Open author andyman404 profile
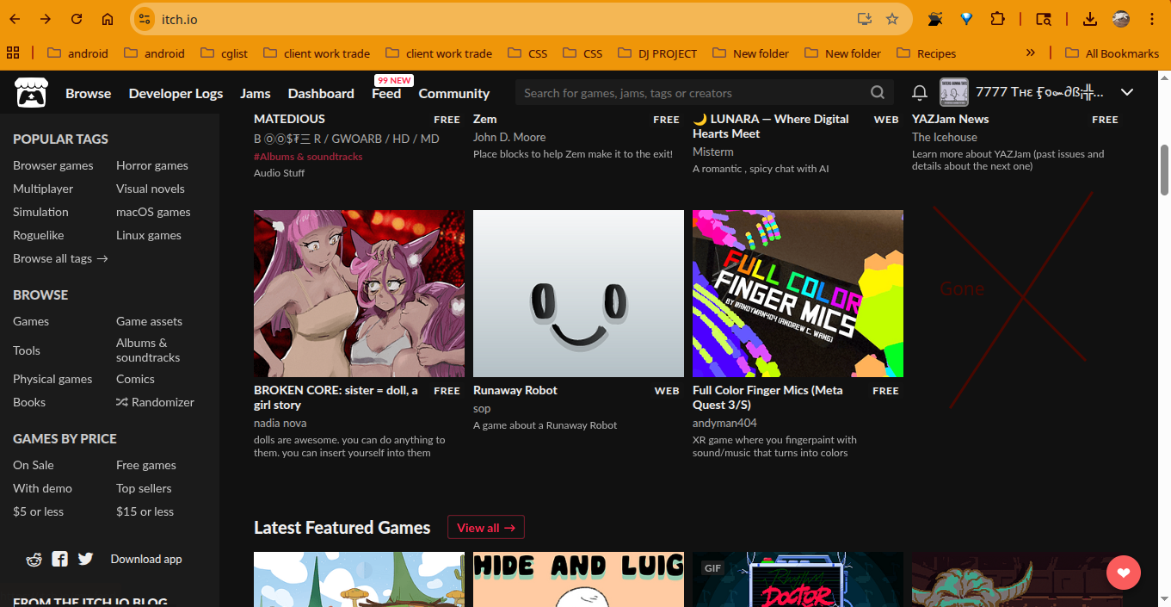 click(x=724, y=423)
